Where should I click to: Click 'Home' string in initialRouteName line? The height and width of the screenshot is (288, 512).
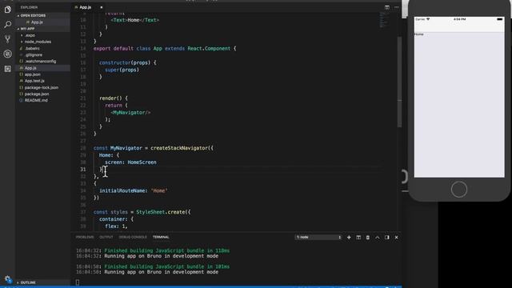pyautogui.click(x=159, y=190)
